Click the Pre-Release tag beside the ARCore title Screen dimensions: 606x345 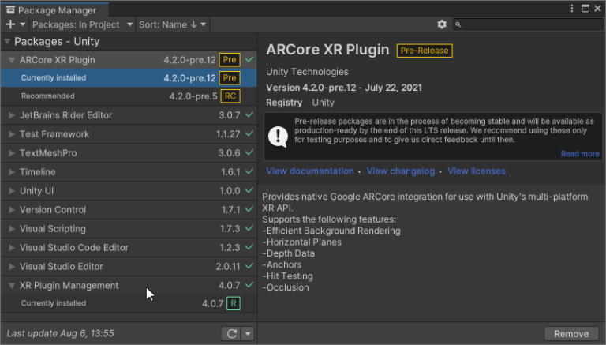tap(425, 51)
